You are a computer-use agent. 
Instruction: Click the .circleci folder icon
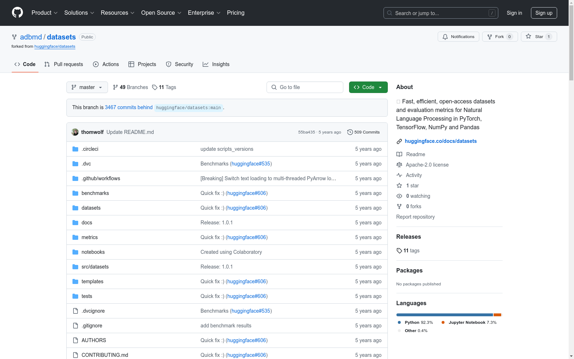click(x=75, y=149)
